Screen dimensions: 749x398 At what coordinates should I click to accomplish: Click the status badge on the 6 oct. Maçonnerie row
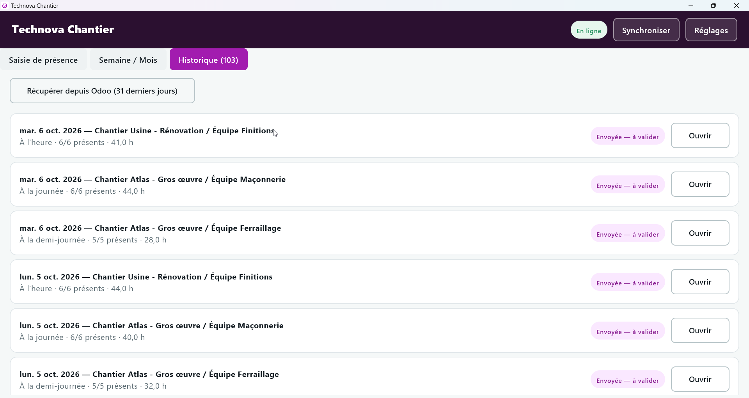point(628,185)
